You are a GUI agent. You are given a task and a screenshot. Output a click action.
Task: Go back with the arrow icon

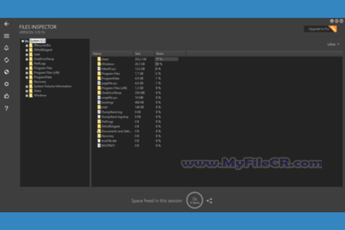(7, 24)
